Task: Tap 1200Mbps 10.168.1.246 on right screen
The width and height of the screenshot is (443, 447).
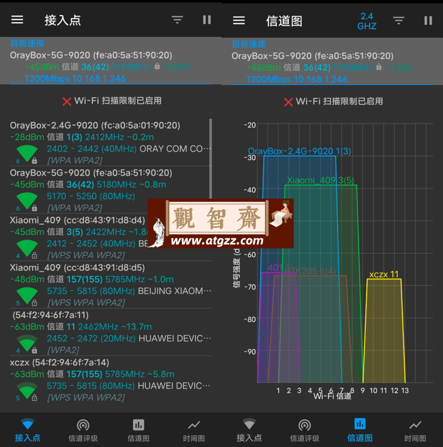Action: pyautogui.click(x=296, y=79)
